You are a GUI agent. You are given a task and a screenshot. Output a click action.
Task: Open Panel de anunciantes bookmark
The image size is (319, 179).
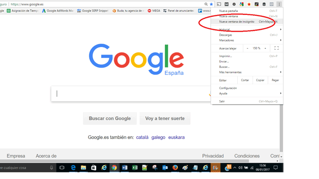[x=179, y=11]
